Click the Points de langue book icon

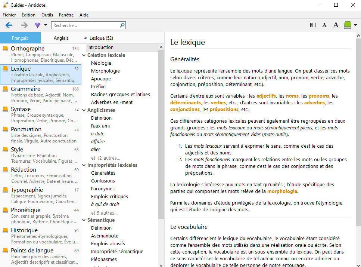pos(5,251)
